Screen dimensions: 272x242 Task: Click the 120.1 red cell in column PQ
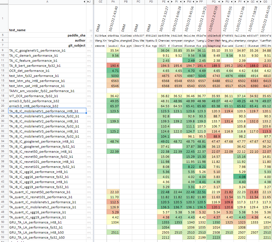coord(214,207)
